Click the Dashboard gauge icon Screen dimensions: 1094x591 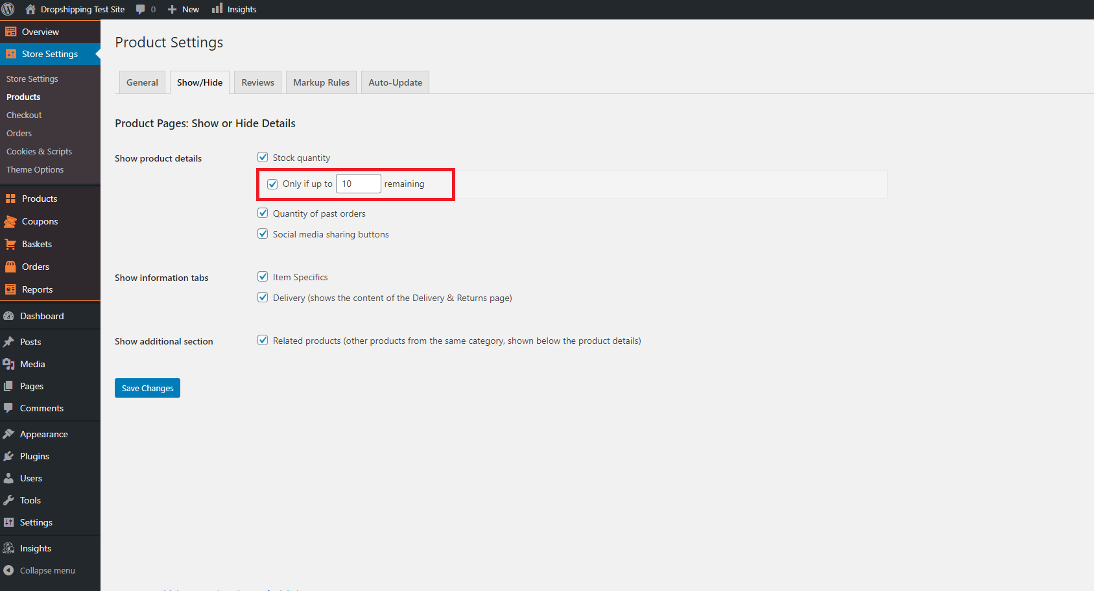pyautogui.click(x=8, y=316)
